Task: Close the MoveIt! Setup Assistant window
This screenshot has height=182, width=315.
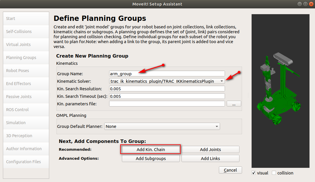Action: (311, 4)
